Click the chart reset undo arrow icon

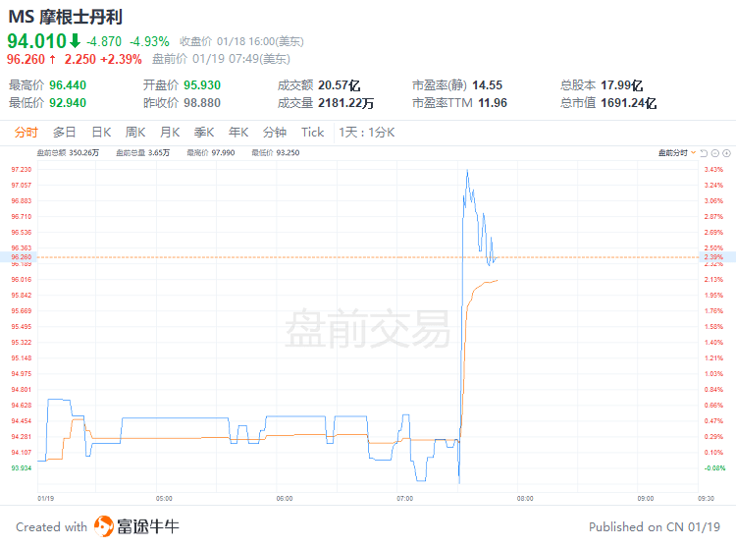point(704,153)
